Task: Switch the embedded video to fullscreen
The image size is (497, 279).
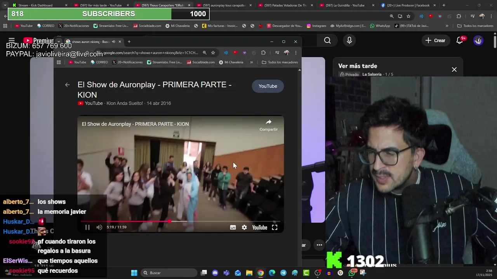Action: [275, 227]
